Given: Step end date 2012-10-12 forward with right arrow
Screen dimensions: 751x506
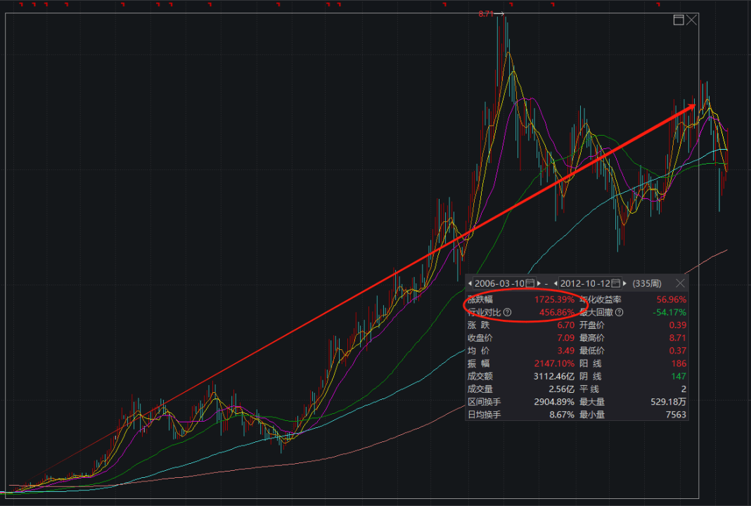Looking at the screenshot, I should [x=624, y=283].
